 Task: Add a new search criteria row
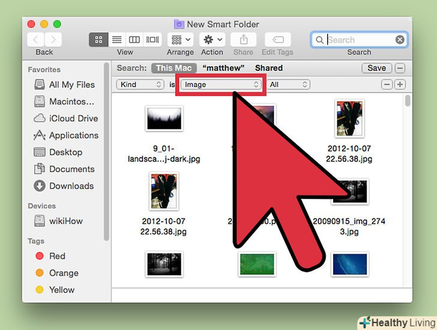(x=400, y=85)
